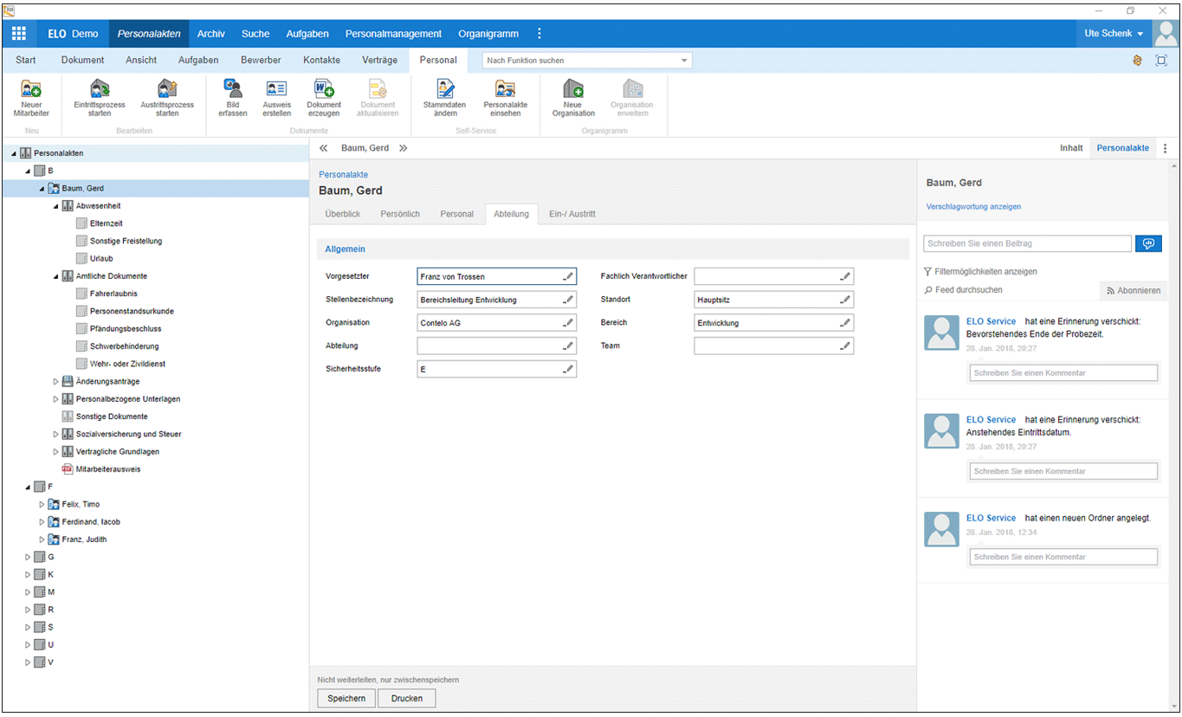This screenshot has width=1182, height=717.
Task: Open the ELO app grid menu
Action: point(18,34)
